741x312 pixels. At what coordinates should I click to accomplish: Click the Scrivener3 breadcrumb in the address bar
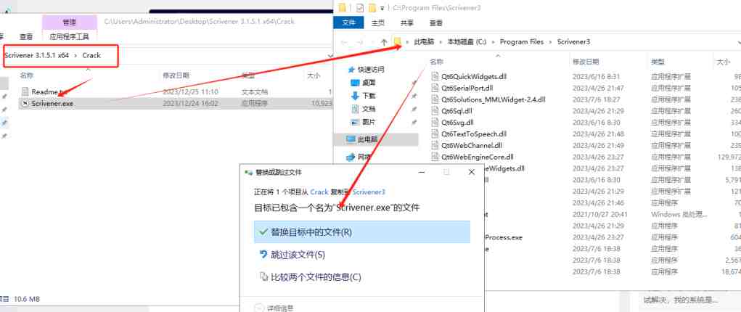573,41
